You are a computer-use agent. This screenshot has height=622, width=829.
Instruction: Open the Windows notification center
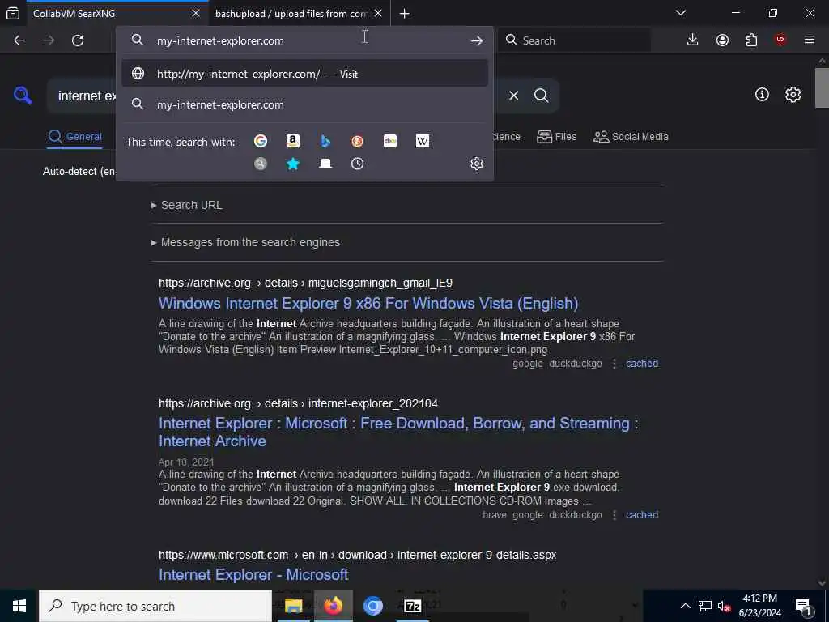803,606
